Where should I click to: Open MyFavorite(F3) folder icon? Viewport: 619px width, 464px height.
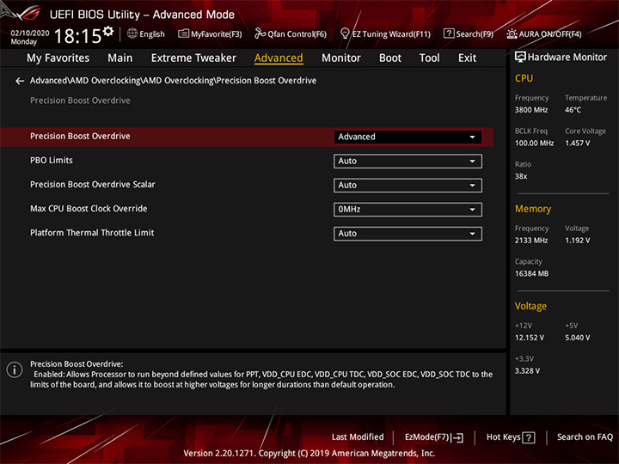click(184, 34)
